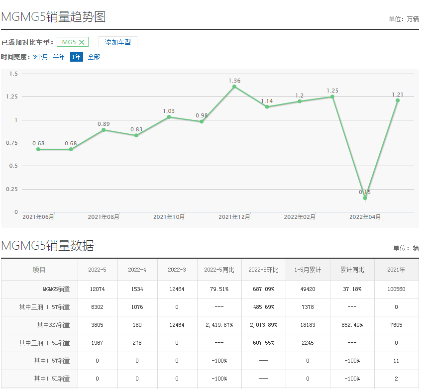Click the 2022-4 column header
This screenshot has height=389, width=423.
tap(137, 270)
